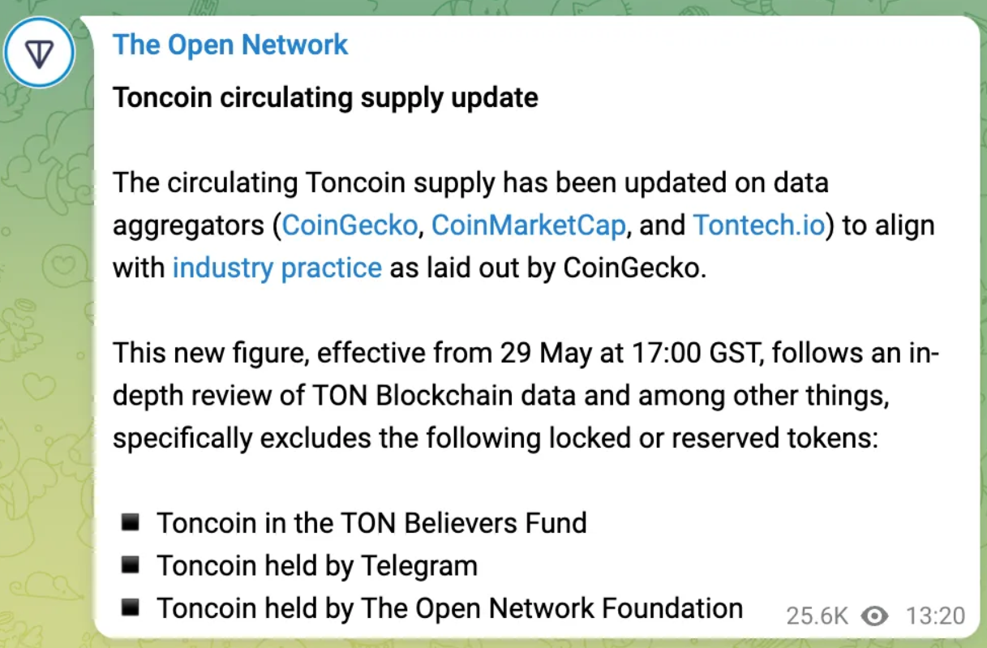Viewport: 987px width, 648px height.
Task: Click the 25.6K view count
Action: (x=817, y=616)
